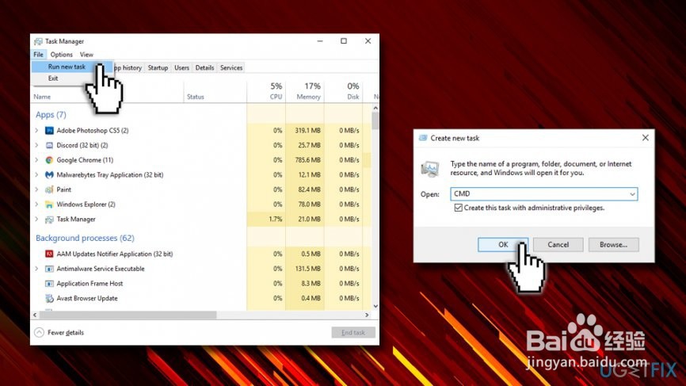This screenshot has height=386, width=686.
Task: Click the horizontal scrollbar thumb in Task Manager
Action: click(x=128, y=315)
